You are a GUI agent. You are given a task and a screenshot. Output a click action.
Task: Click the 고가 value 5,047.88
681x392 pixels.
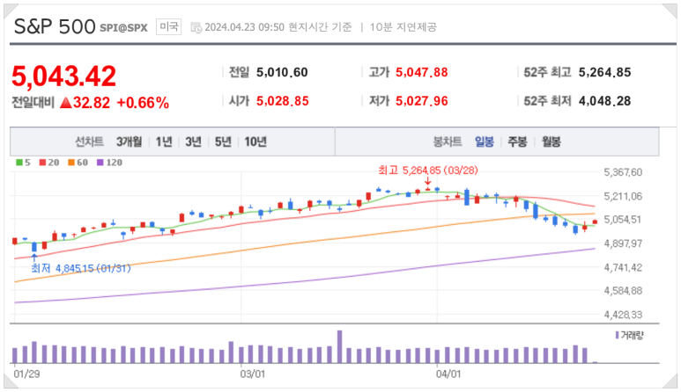(x=422, y=72)
